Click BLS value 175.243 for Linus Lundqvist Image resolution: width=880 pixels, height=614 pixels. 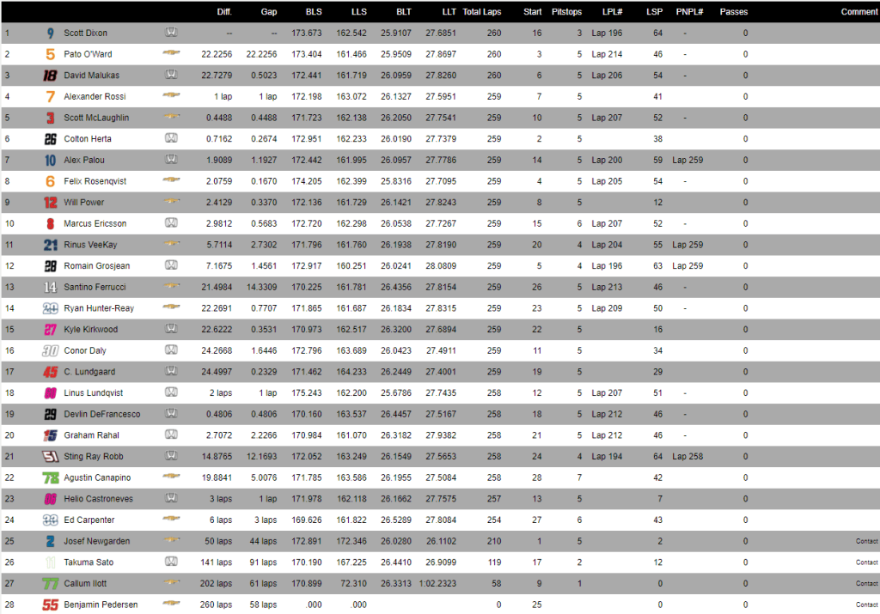tap(307, 393)
